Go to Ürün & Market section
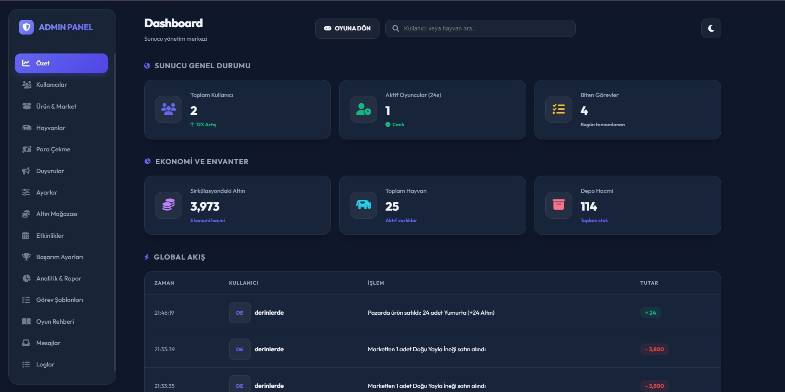Screen dimensions: 785x392 pyautogui.click(x=56, y=107)
